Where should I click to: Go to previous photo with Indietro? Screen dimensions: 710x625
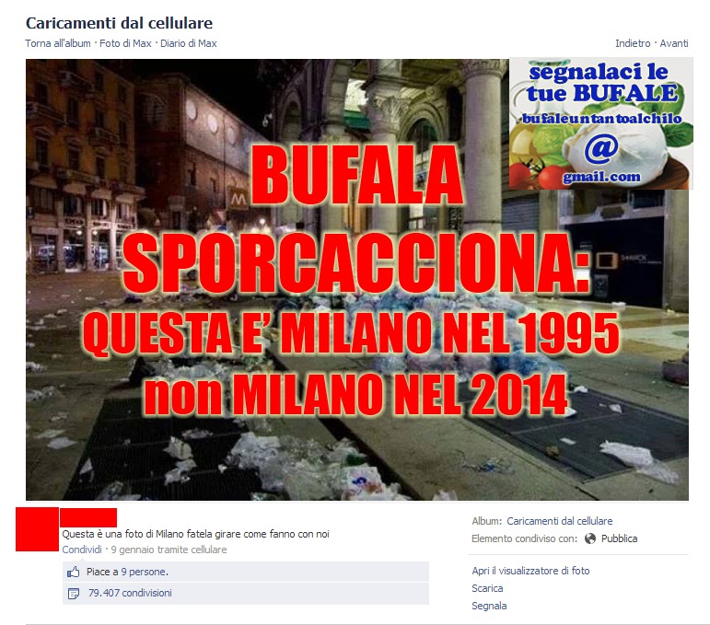coord(633,43)
